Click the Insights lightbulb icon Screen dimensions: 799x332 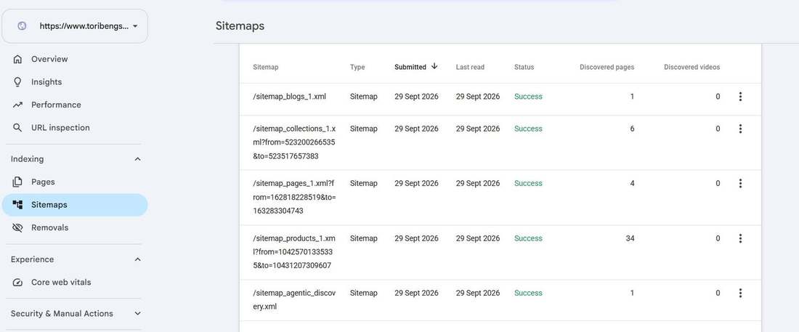(18, 82)
